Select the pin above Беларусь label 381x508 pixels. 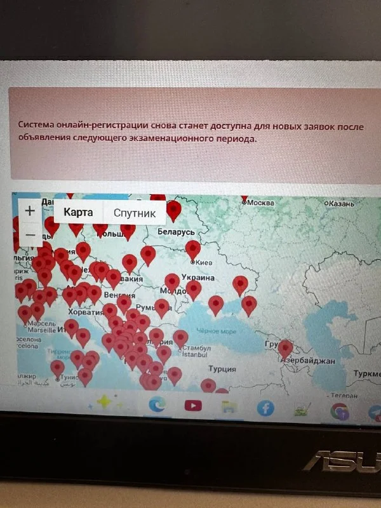tap(173, 209)
